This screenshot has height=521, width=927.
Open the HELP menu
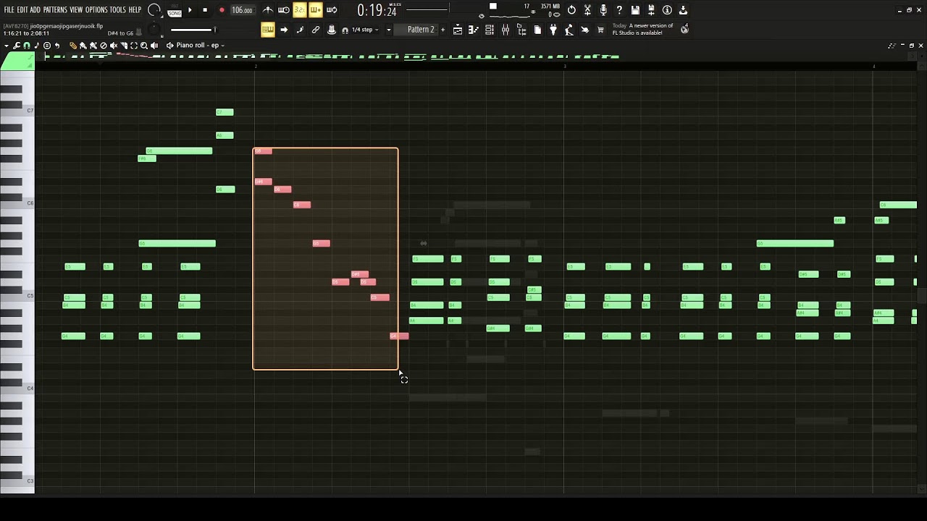pyautogui.click(x=135, y=10)
